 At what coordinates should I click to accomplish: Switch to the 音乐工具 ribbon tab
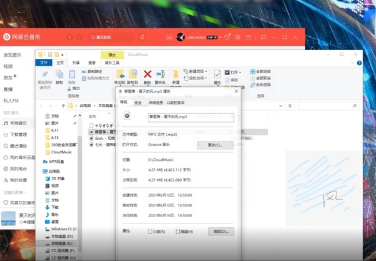point(112,63)
